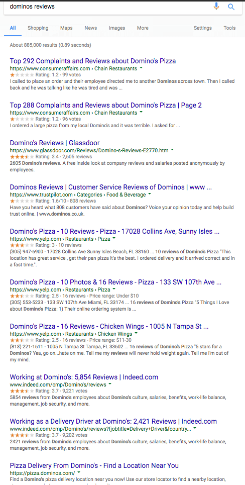245x485 pixels.
Task: Click the dominos reviews search input field
Action: [108, 7]
